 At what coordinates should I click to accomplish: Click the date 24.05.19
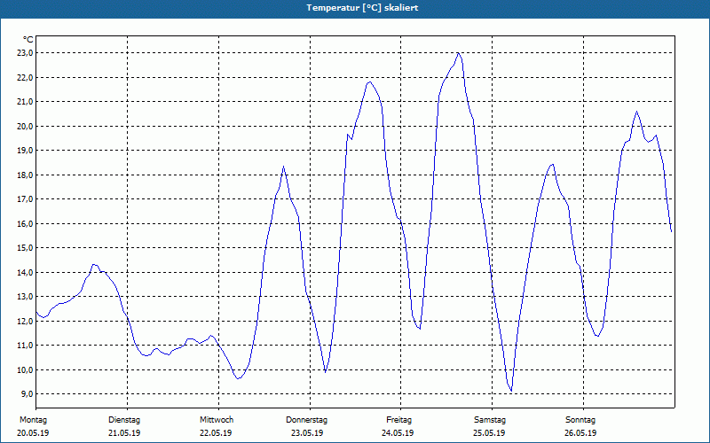click(398, 433)
